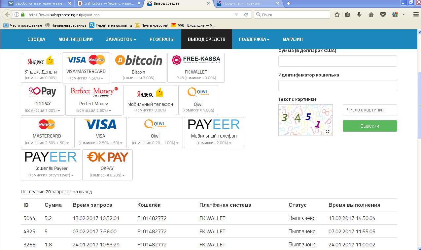Focus the Поиск search box
Viewport: 421px width, 250px height.
[x=292, y=15]
